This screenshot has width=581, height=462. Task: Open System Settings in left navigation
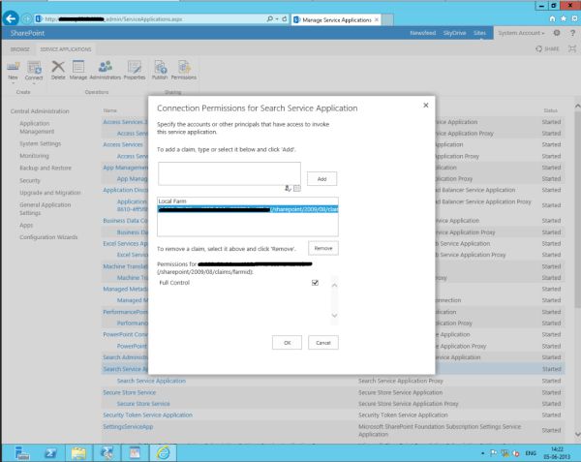pyautogui.click(x=41, y=143)
